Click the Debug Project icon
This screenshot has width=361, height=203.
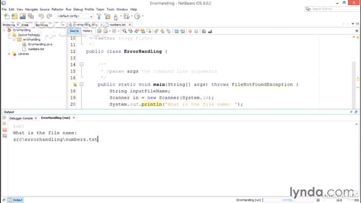[x=126, y=16]
